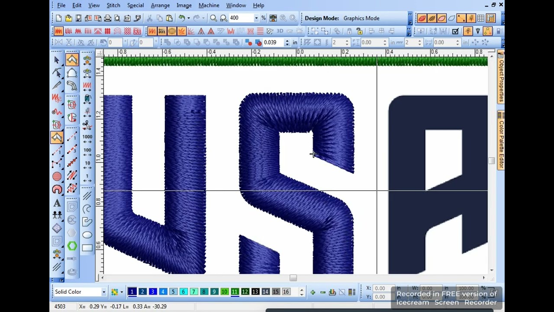Viewport: 554px width, 312px height.
Task: Toggle the first satin stitch type button
Action: coord(58,31)
